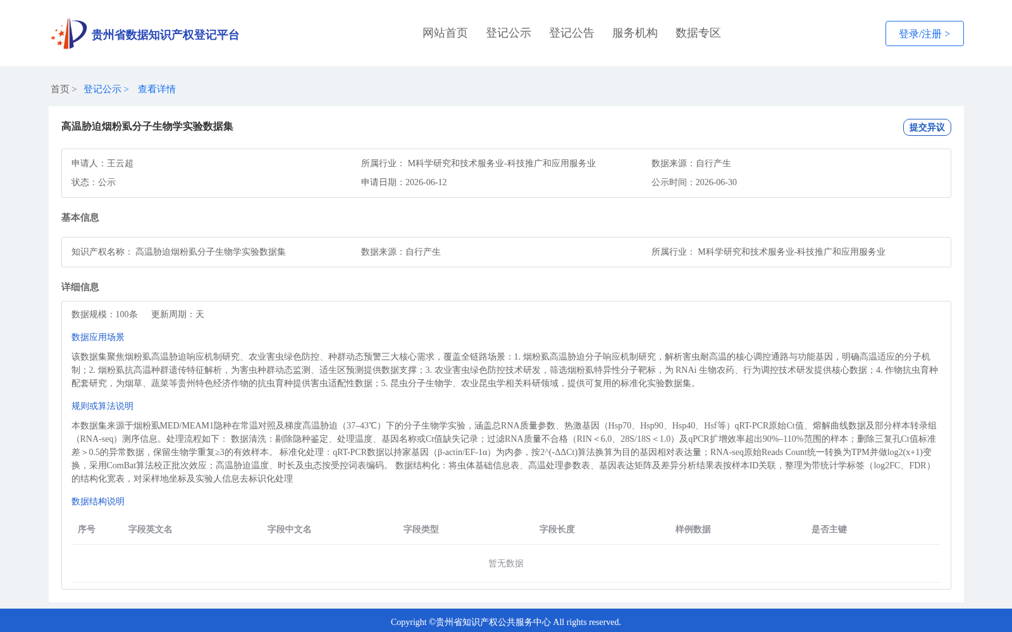Click the platform logo icon

click(x=69, y=33)
